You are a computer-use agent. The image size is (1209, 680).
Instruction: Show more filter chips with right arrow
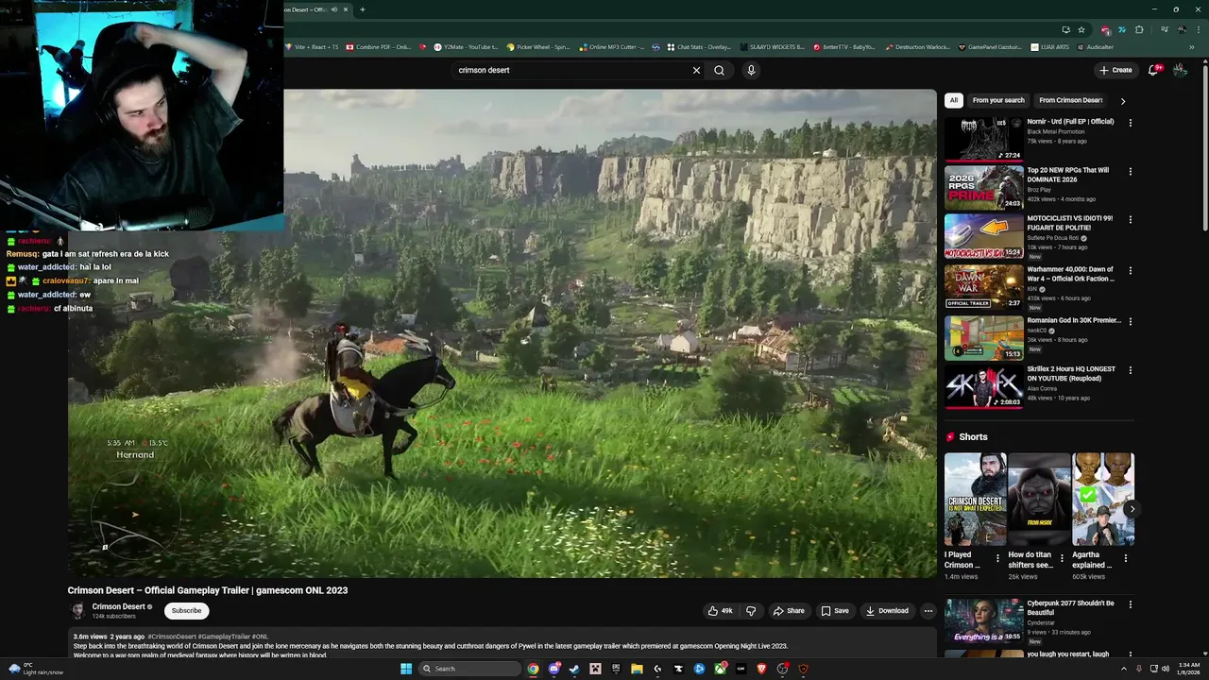tap(1122, 100)
